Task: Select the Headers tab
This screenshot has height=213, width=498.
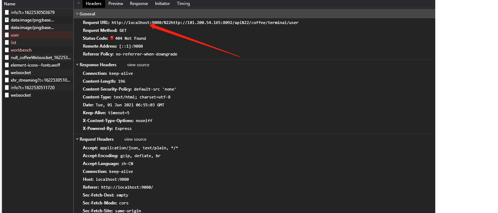Action: (93, 4)
